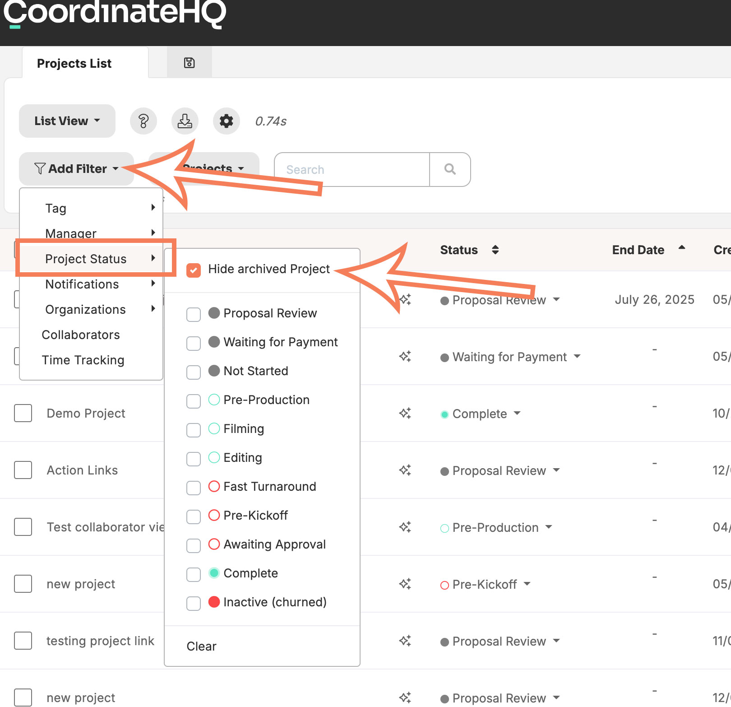This screenshot has width=731, height=707.
Task: Click the search magnifier button
Action: [450, 169]
